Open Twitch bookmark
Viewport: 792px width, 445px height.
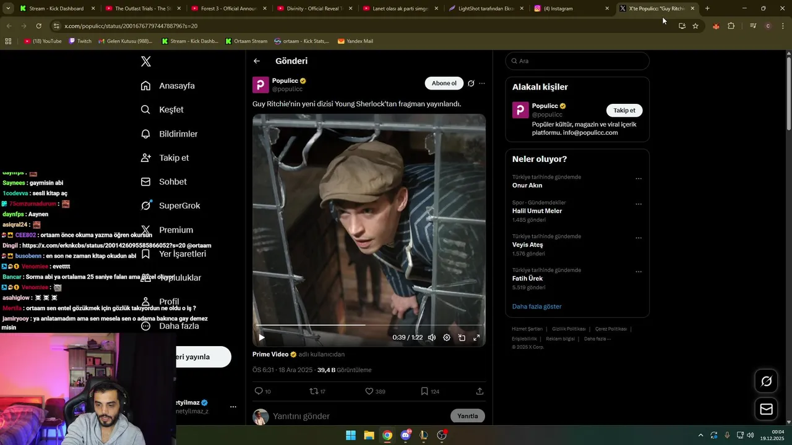80,41
